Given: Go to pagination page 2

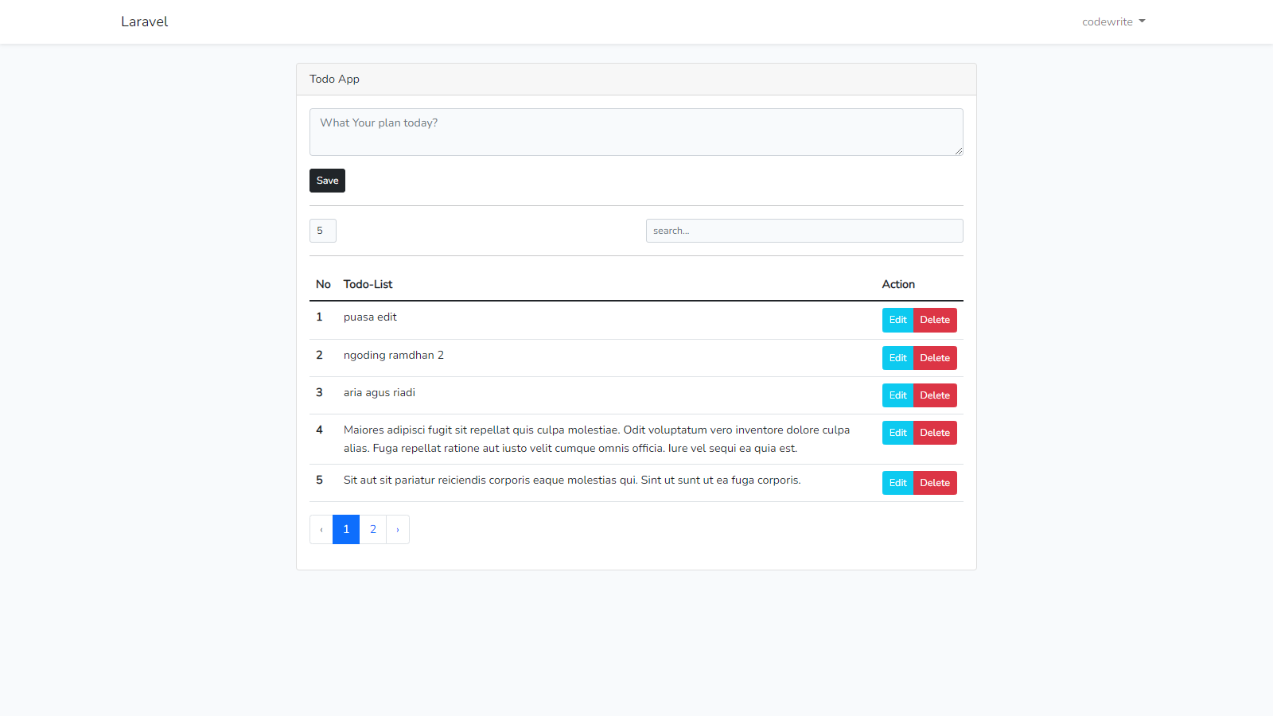Looking at the screenshot, I should [x=372, y=529].
